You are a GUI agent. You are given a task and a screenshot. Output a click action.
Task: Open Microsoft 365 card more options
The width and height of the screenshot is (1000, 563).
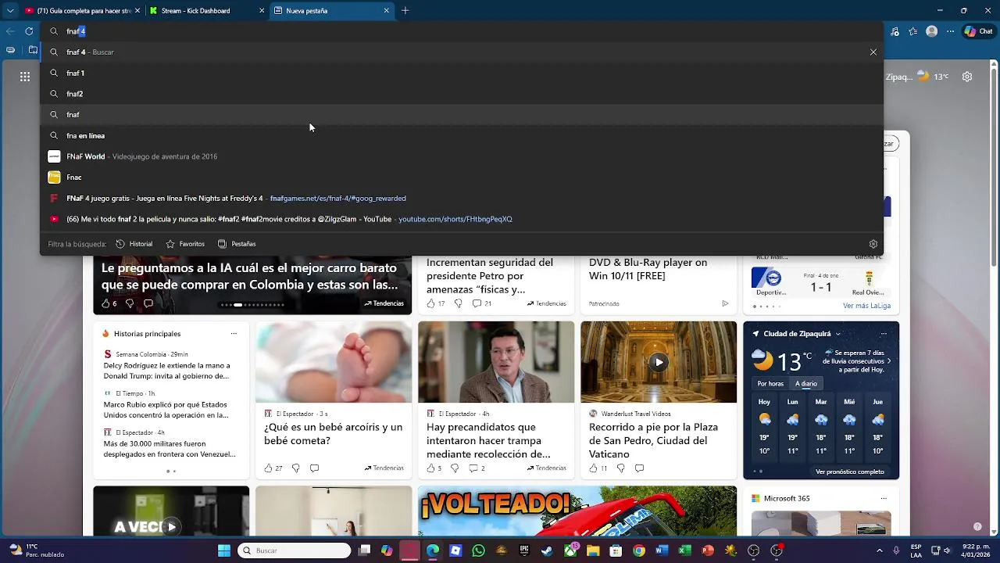pyautogui.click(x=884, y=498)
